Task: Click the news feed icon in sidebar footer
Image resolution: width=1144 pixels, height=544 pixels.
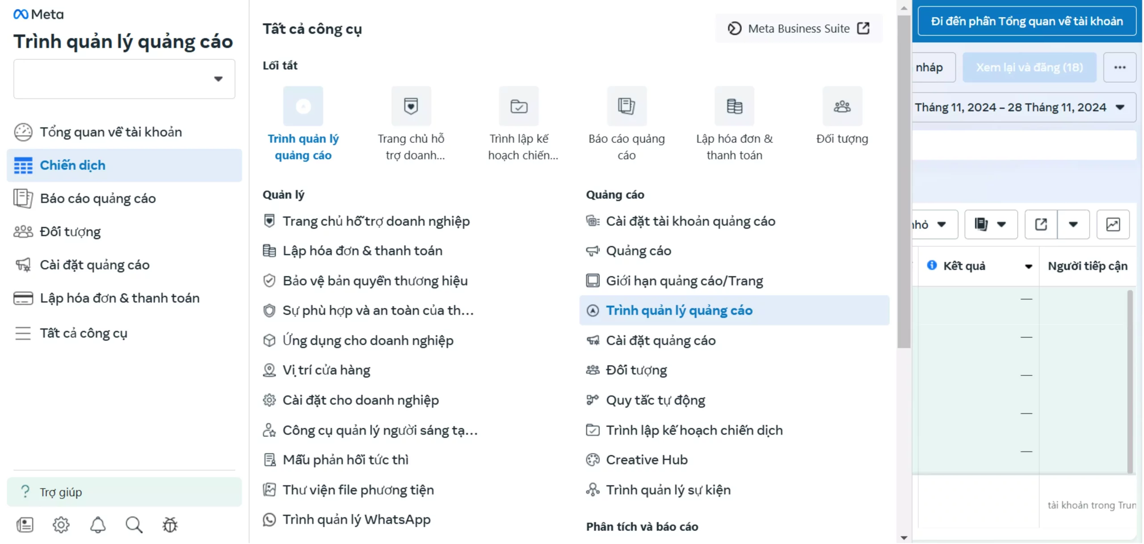Action: (x=25, y=525)
